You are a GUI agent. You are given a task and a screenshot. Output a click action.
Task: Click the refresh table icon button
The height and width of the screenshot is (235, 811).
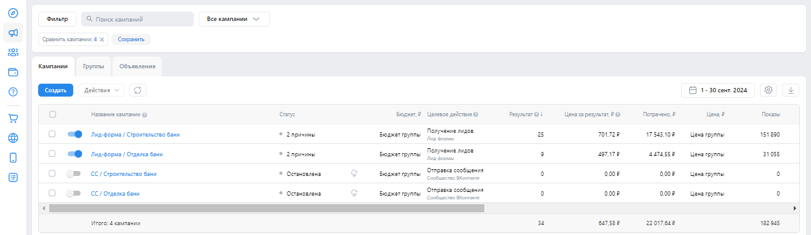pos(138,90)
